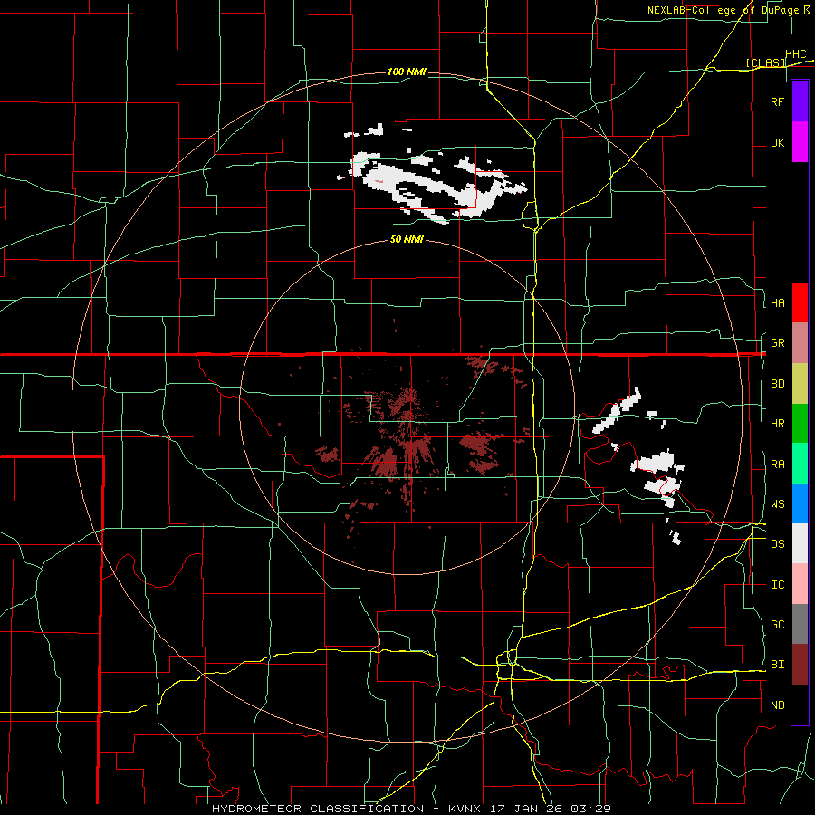
Task: Click the RF legend label
Action: coord(777,101)
